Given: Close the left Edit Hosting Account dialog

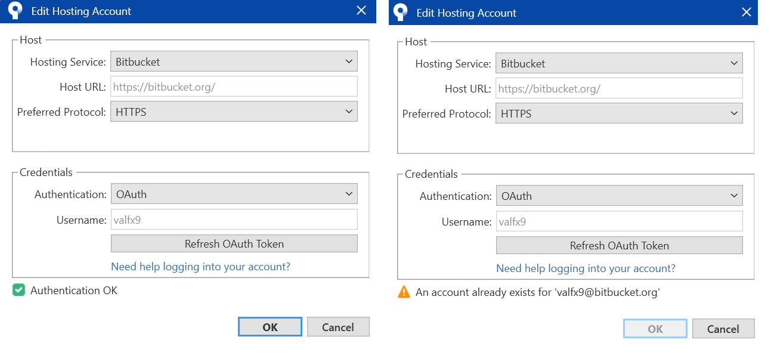Looking at the screenshot, I should pos(361,11).
